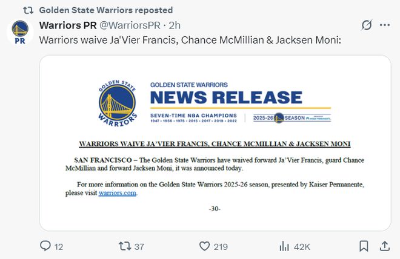The height and width of the screenshot is (259, 400).
Task: Open the three-dot More options menu
Action: tap(385, 25)
